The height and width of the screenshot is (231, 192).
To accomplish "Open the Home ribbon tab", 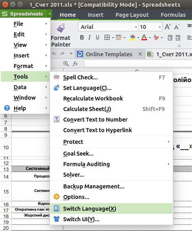I will point(68,15).
